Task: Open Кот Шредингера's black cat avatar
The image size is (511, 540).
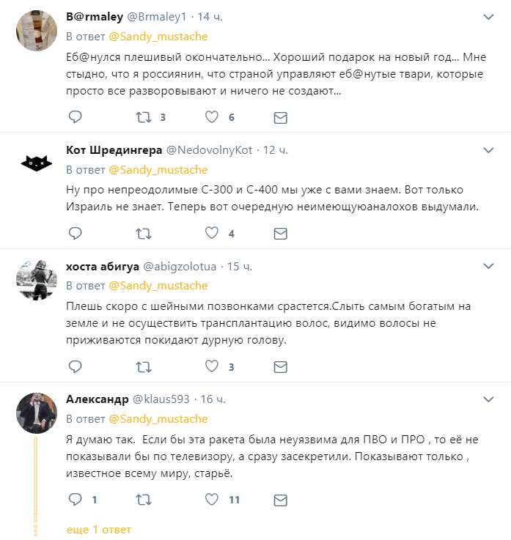Action: point(35,162)
